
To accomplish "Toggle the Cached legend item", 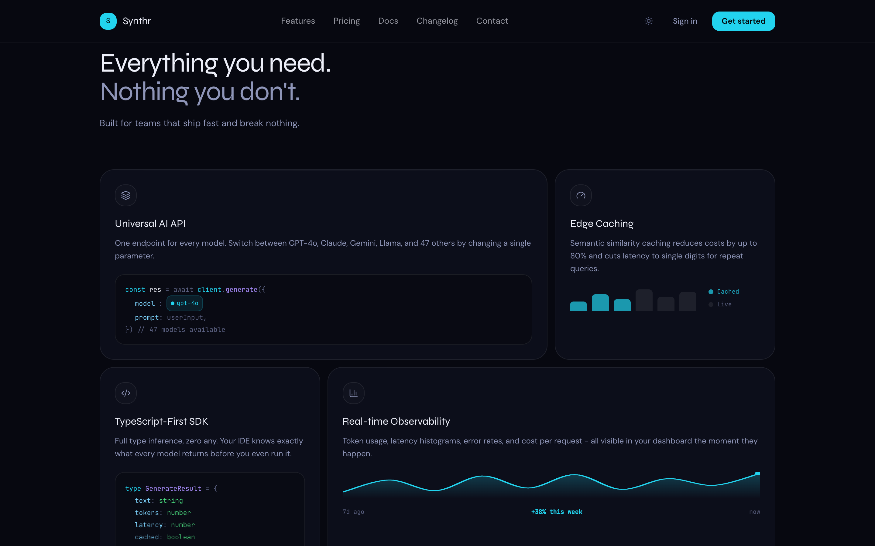I will point(723,292).
